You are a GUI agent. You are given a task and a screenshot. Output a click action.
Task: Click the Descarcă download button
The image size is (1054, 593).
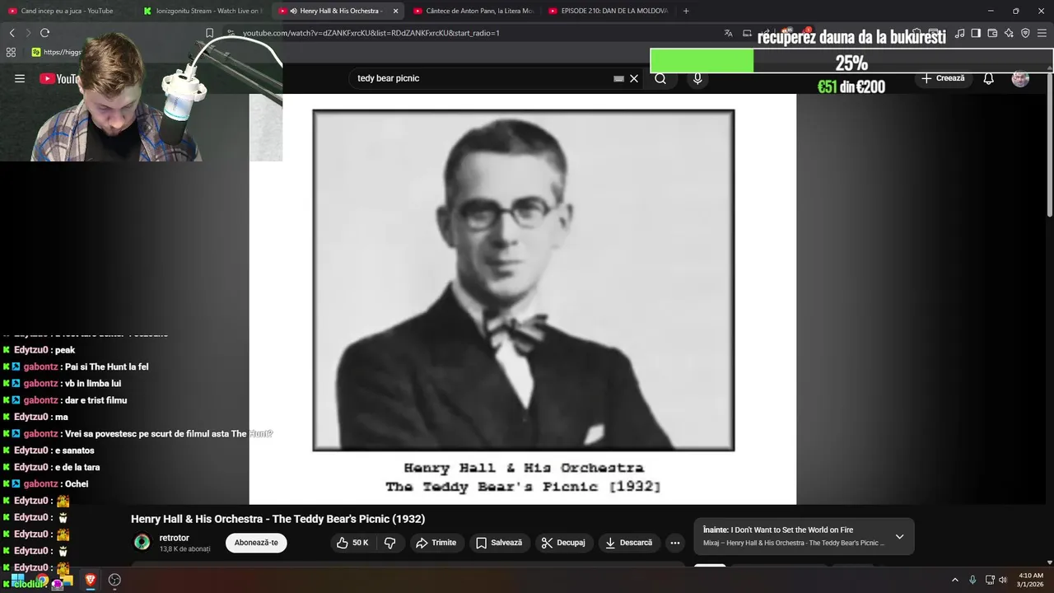pyautogui.click(x=628, y=543)
